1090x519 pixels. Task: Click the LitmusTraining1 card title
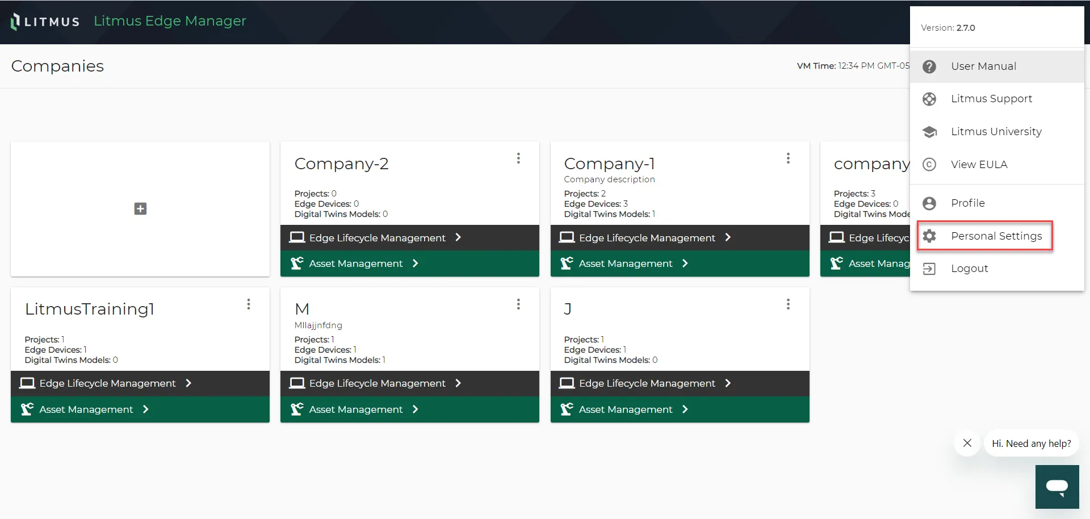[90, 309]
